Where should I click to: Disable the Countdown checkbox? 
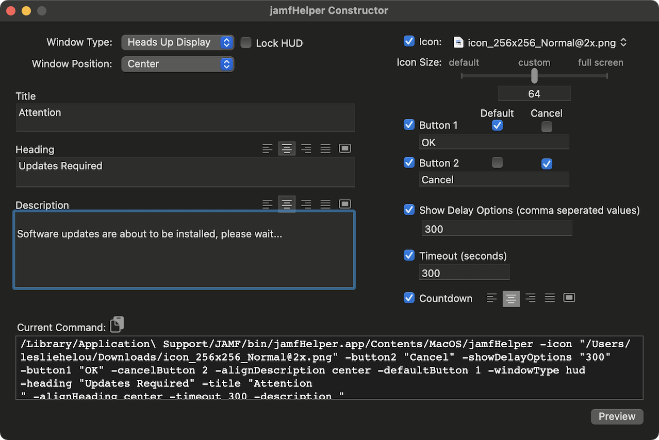coord(409,298)
